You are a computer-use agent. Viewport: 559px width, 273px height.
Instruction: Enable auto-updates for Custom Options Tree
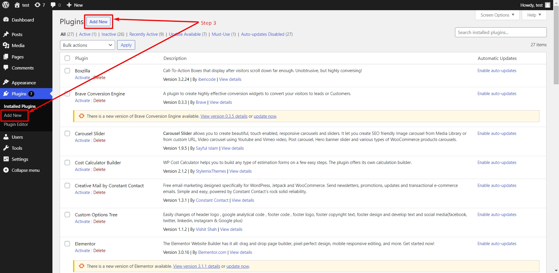(x=497, y=215)
